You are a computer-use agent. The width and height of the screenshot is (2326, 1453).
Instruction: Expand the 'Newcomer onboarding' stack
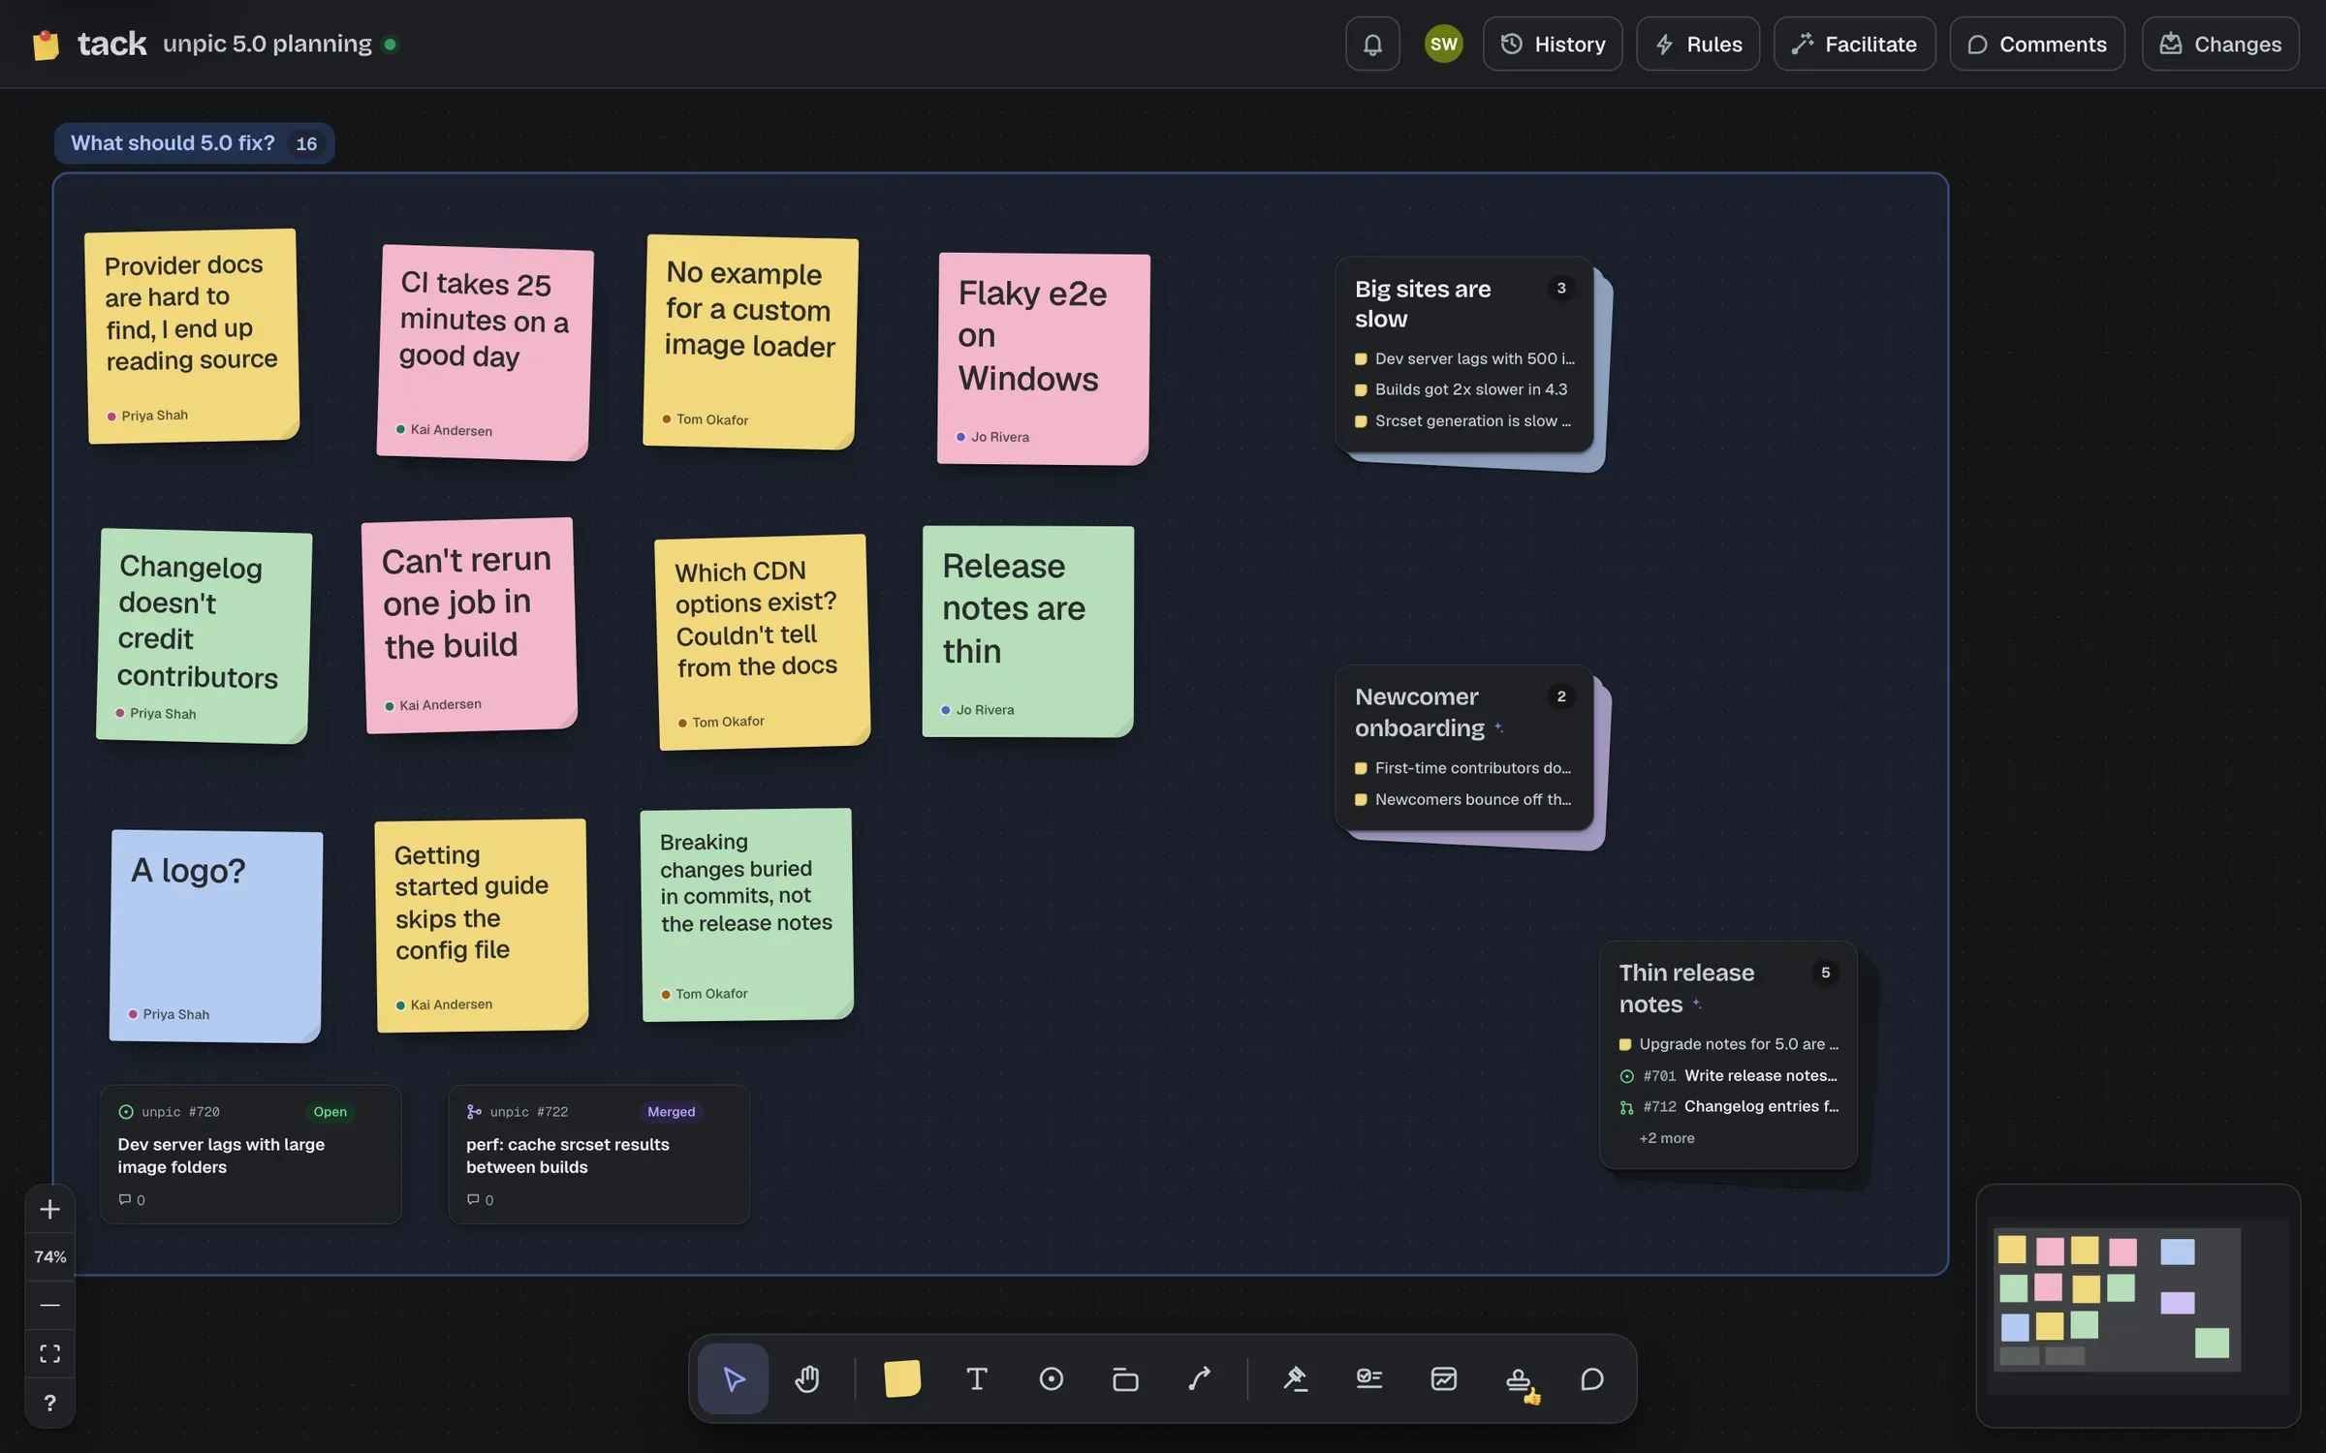click(1463, 747)
